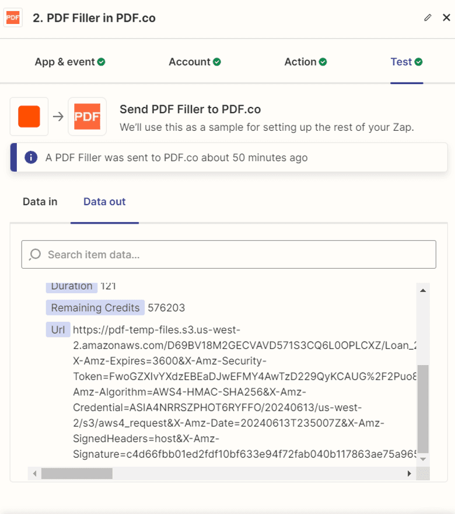Click the magnifier icon in the search bar
The image size is (455, 514).
pos(36,254)
